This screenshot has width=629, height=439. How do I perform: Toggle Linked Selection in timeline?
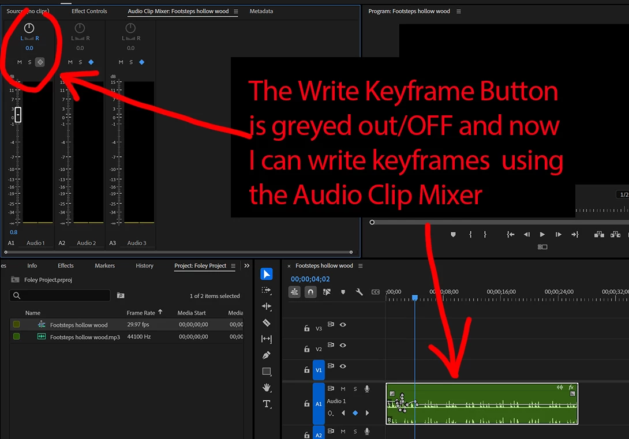pos(327,292)
